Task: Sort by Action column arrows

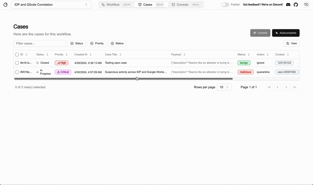Action: [268, 55]
